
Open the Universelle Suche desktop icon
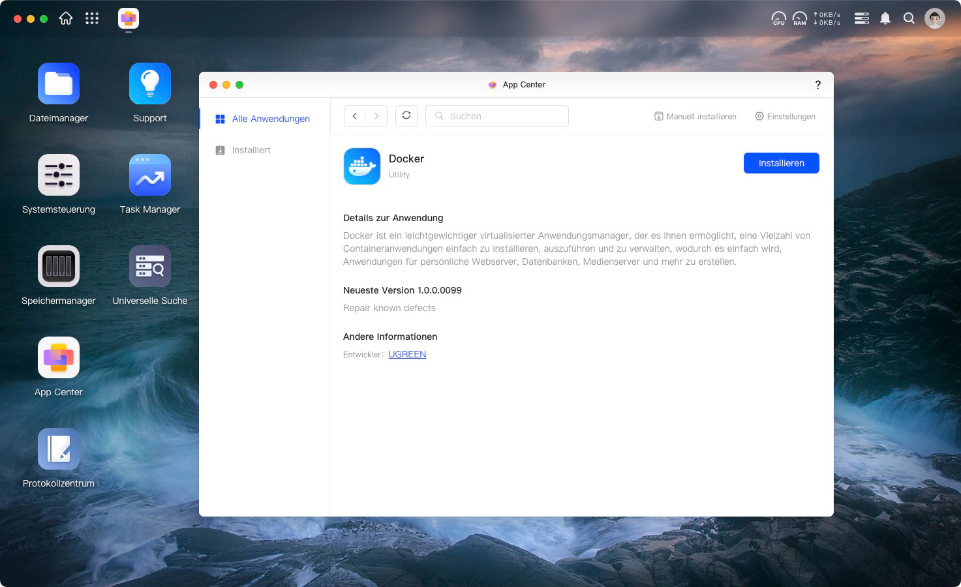[x=150, y=266]
